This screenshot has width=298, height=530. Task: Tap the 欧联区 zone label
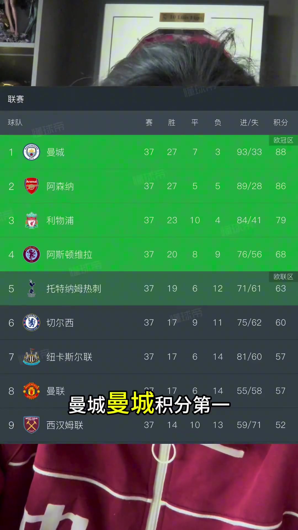point(283,277)
